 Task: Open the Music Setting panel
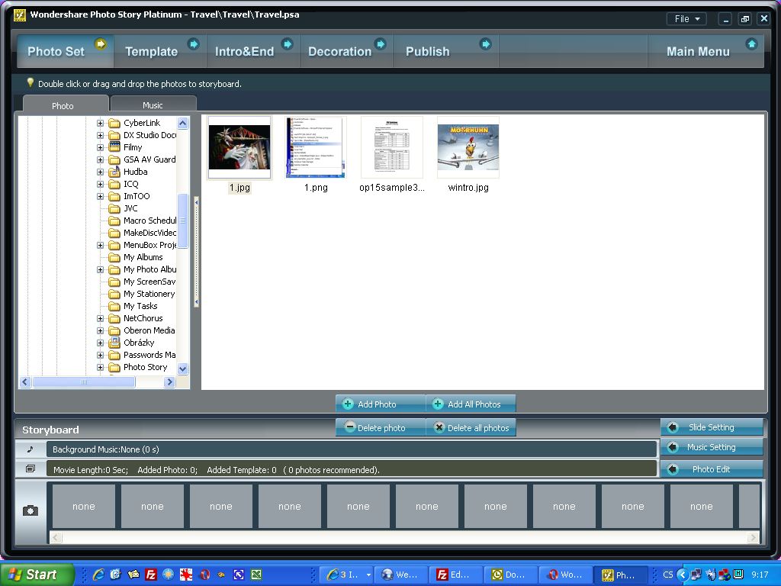(711, 448)
